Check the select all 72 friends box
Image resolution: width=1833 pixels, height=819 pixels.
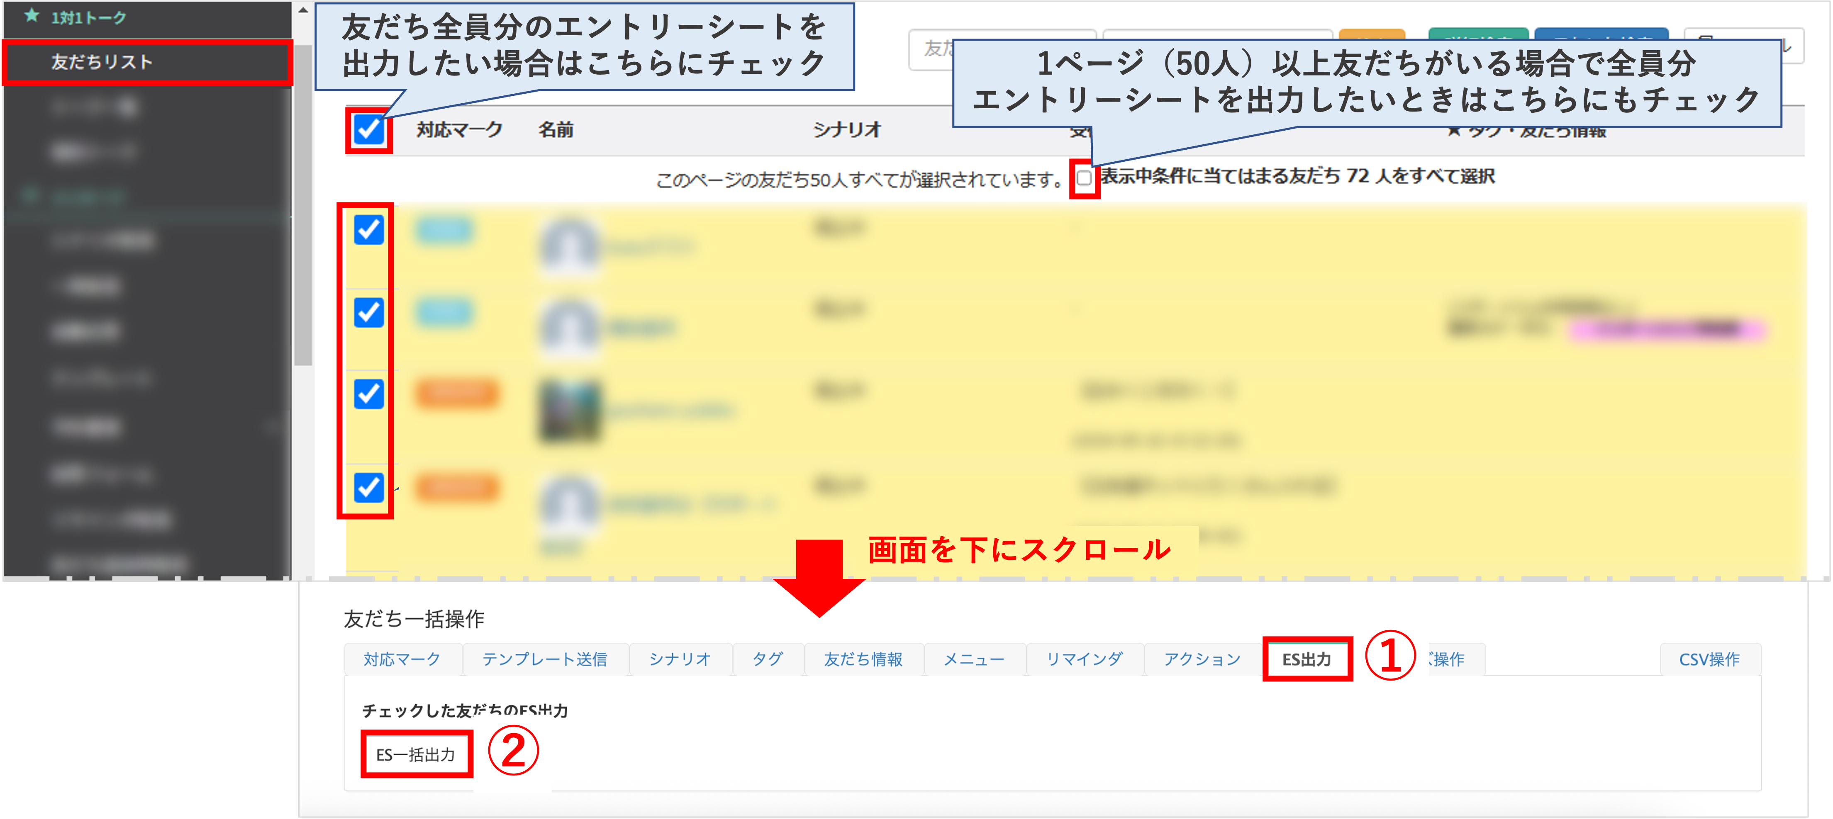coord(1084,178)
